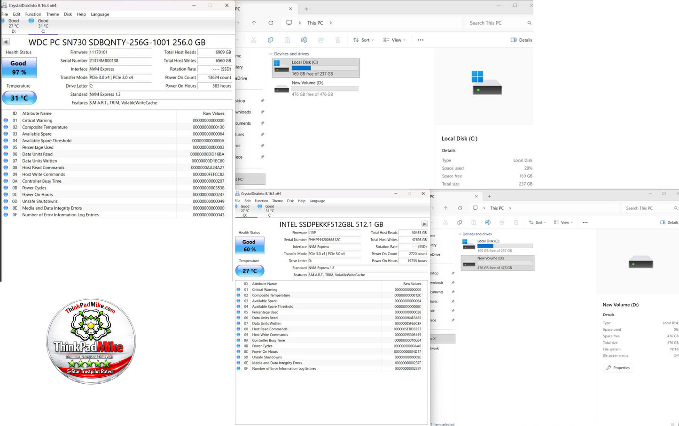Click Up arrow in Explorer with Local Disk selected
This screenshot has height=426, width=679.
(x=254, y=23)
